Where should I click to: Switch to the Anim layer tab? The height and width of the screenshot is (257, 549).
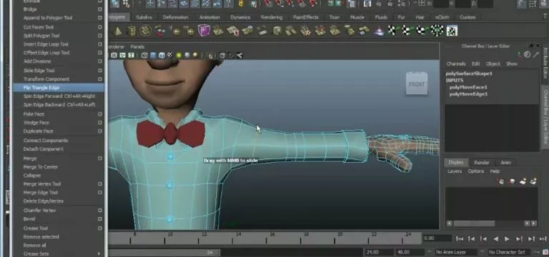pos(505,163)
